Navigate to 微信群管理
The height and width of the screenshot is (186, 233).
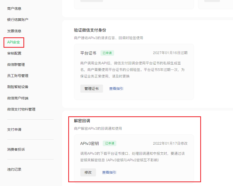pyautogui.click(x=16, y=65)
